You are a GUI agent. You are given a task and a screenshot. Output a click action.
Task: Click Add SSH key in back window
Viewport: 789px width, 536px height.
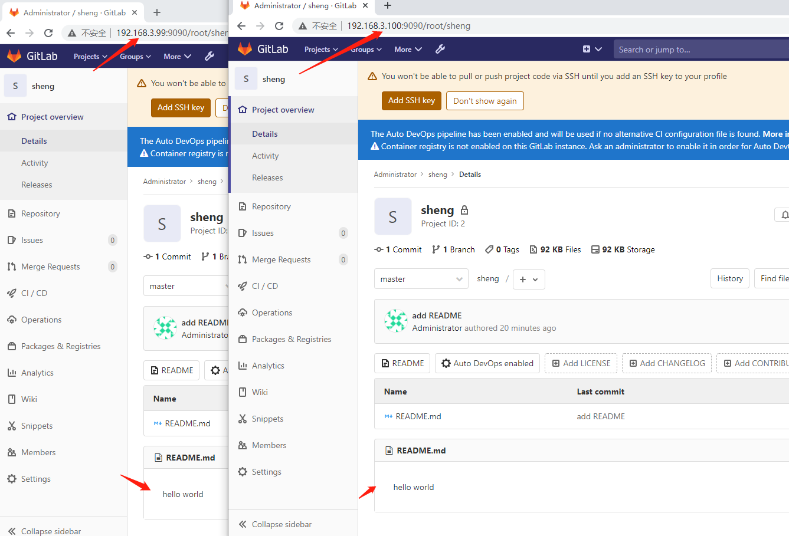181,108
